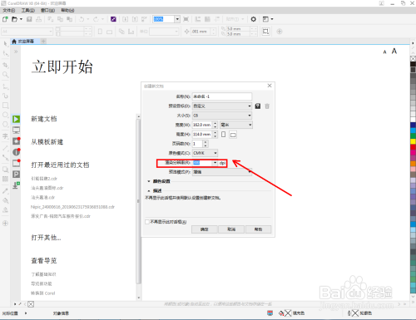Click the home icon on welcome tab

14,42
